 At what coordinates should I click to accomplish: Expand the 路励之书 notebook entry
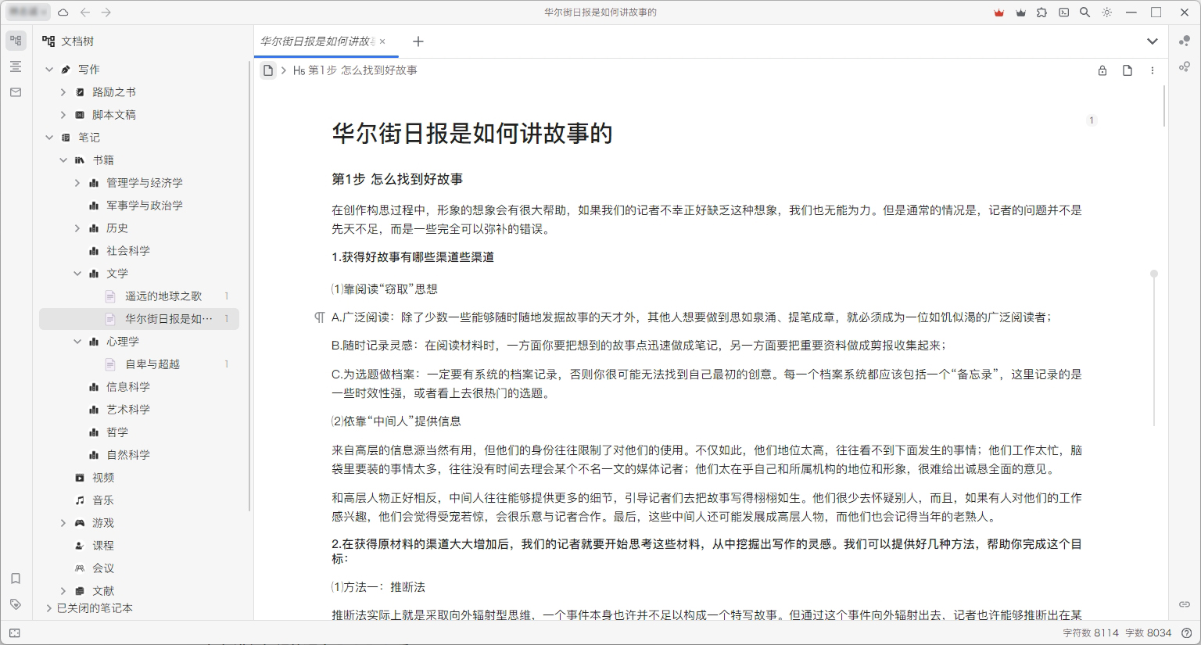coord(63,92)
